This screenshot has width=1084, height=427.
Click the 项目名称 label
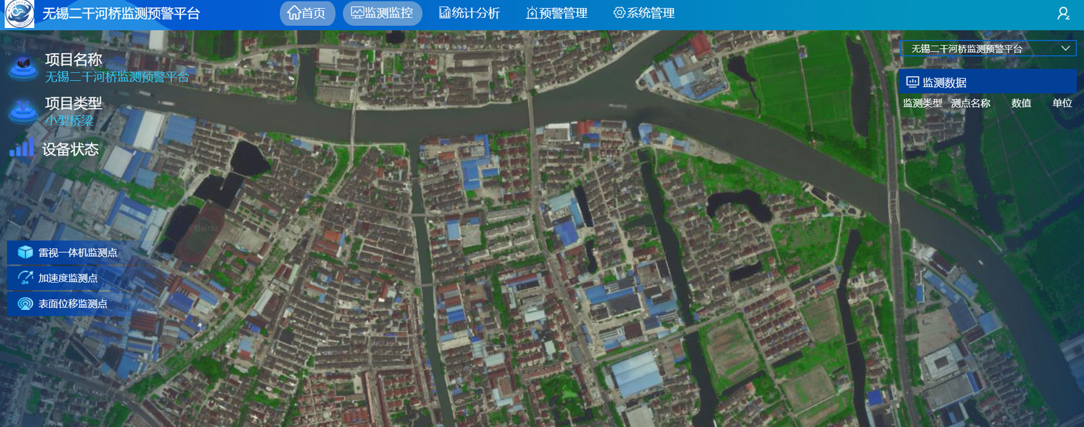(74, 60)
